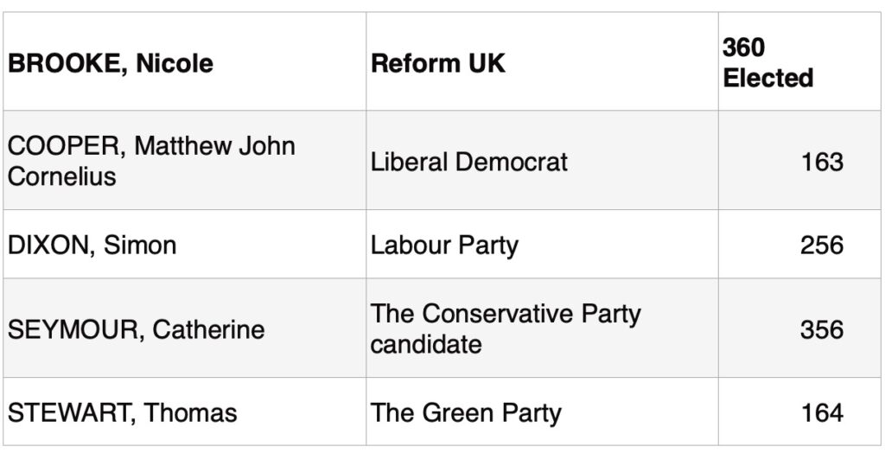885x453 pixels.
Task: Click the Liberal Democrat party cell
Action: coord(542,161)
